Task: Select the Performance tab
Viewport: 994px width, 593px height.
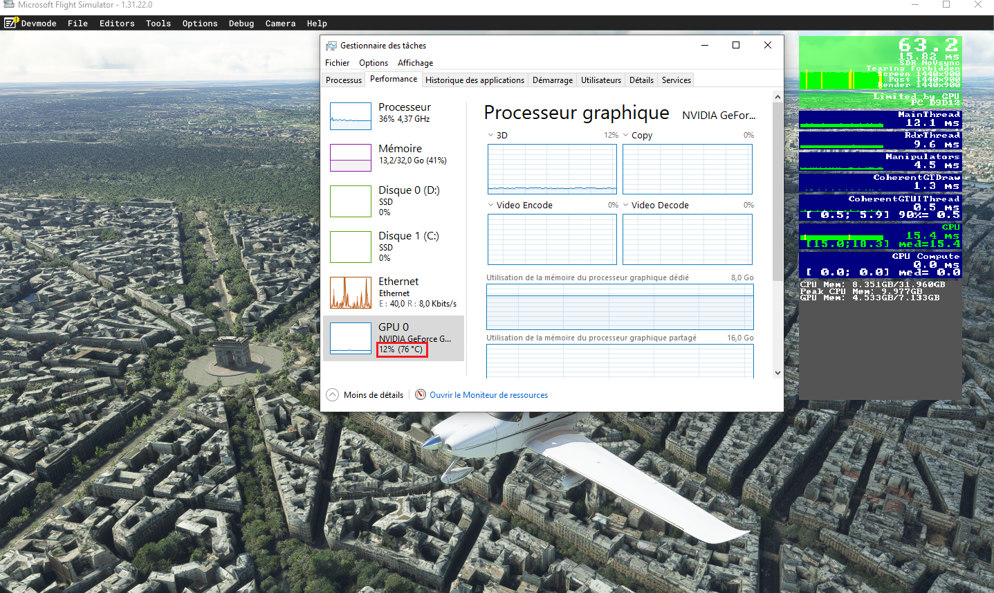Action: (x=394, y=79)
